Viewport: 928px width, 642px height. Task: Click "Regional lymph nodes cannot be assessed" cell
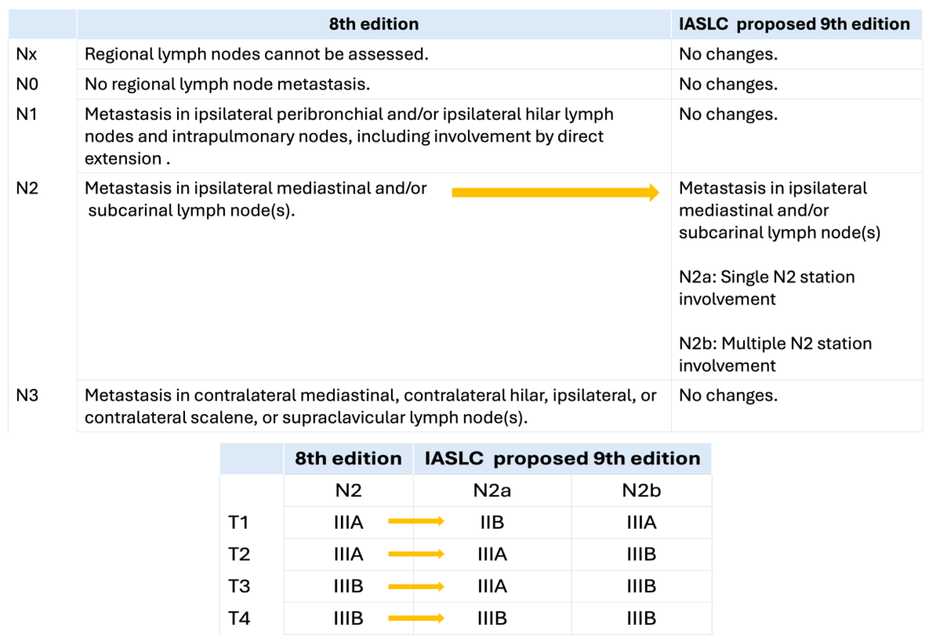coord(257,54)
